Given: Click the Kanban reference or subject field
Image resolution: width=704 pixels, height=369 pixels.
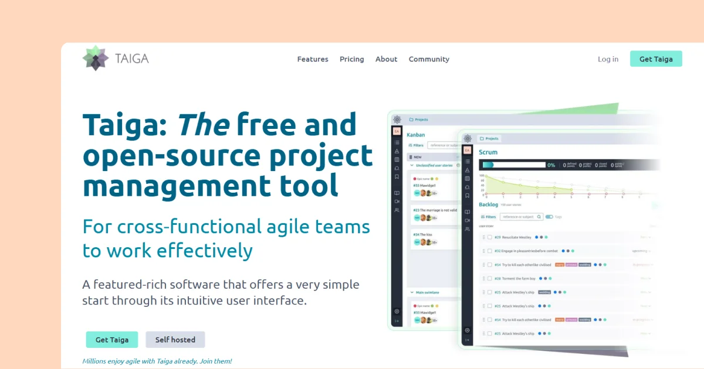Looking at the screenshot, I should [444, 145].
